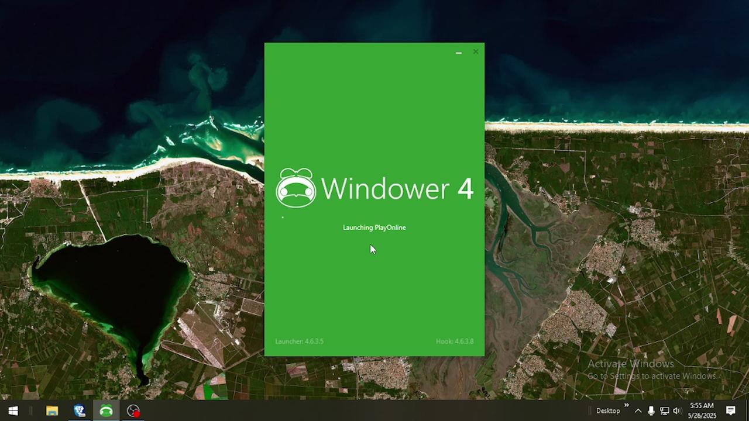The width and height of the screenshot is (749, 421).
Task: Click the Windower 4 logo icon
Action: click(x=296, y=188)
